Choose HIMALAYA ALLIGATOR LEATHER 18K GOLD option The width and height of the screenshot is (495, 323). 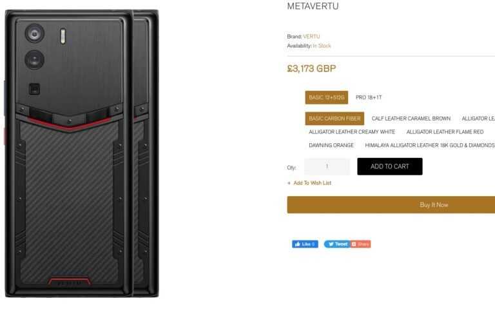(x=429, y=145)
